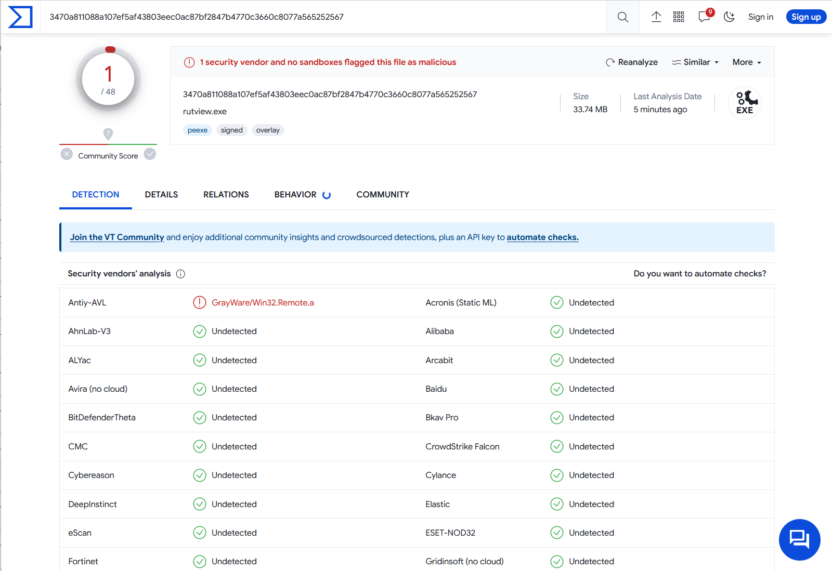Switch to the DETAILS tab
The height and width of the screenshot is (571, 832).
pos(161,194)
